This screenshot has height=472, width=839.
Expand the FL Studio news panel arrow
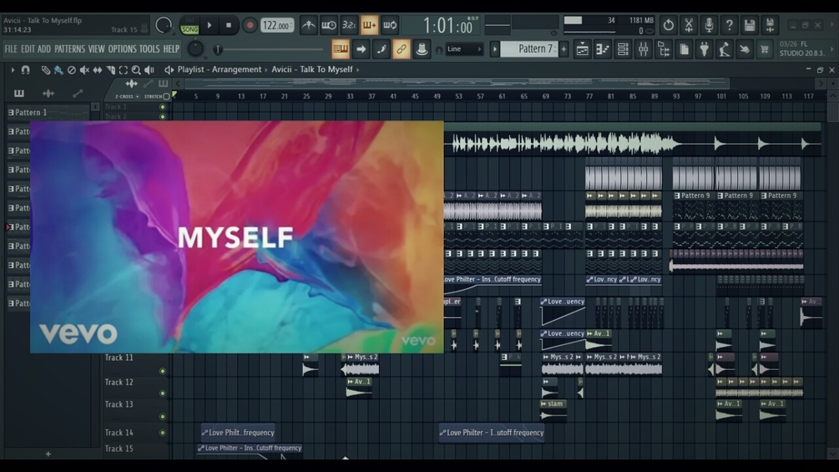[x=832, y=49]
